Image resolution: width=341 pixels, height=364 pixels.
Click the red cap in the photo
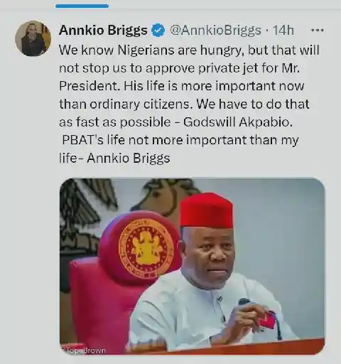206,210
